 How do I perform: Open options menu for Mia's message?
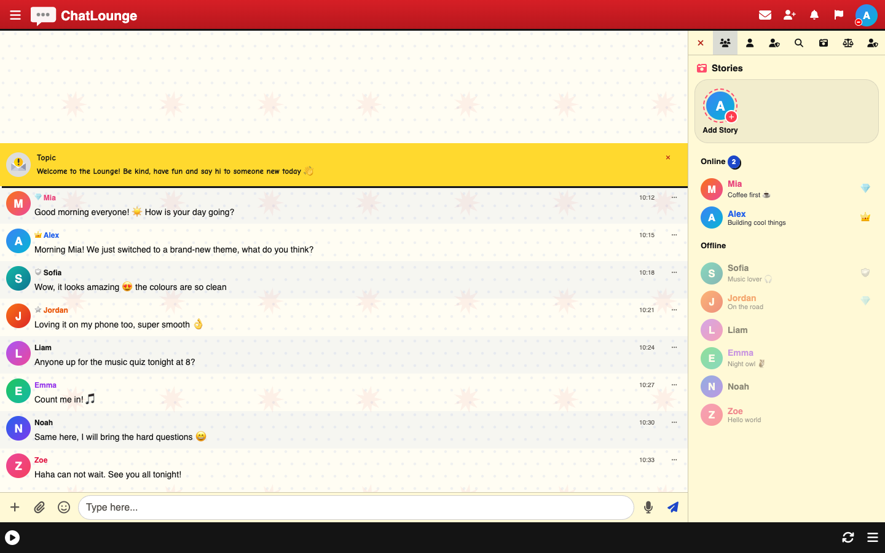[674, 198]
